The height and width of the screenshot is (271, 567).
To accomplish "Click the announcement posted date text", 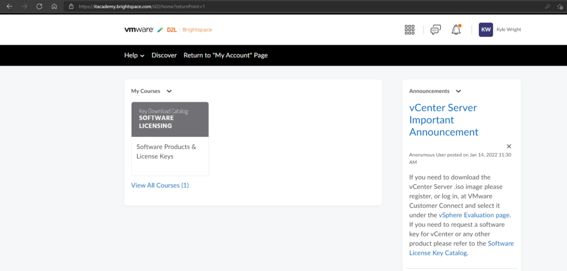I will coord(460,158).
